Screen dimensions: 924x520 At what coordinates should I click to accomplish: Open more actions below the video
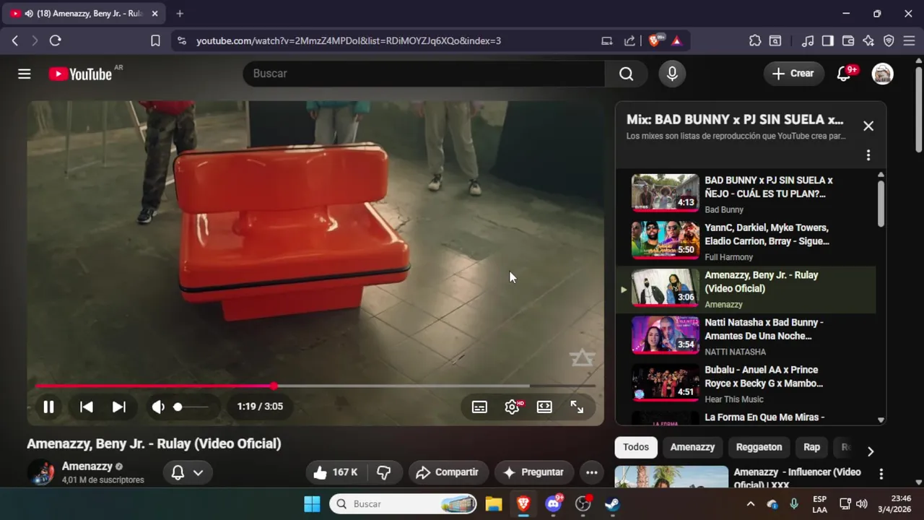(591, 472)
